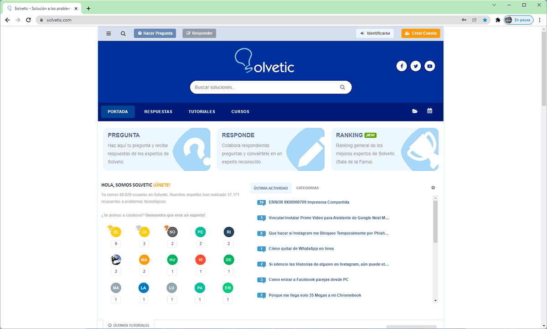Click the bookmark star icon
The width and height of the screenshot is (547, 329).
[x=485, y=20]
